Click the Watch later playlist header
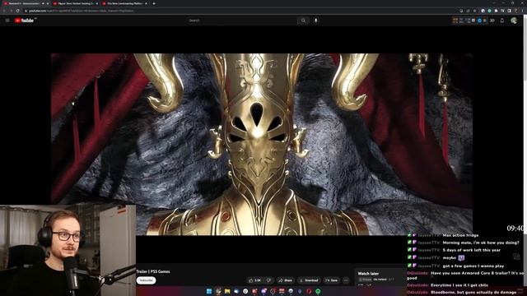This screenshot has width=527, height=296. pos(368,274)
